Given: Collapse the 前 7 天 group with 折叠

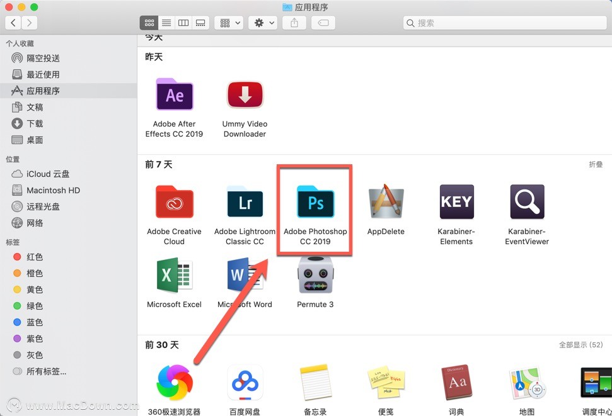Looking at the screenshot, I should (596, 164).
